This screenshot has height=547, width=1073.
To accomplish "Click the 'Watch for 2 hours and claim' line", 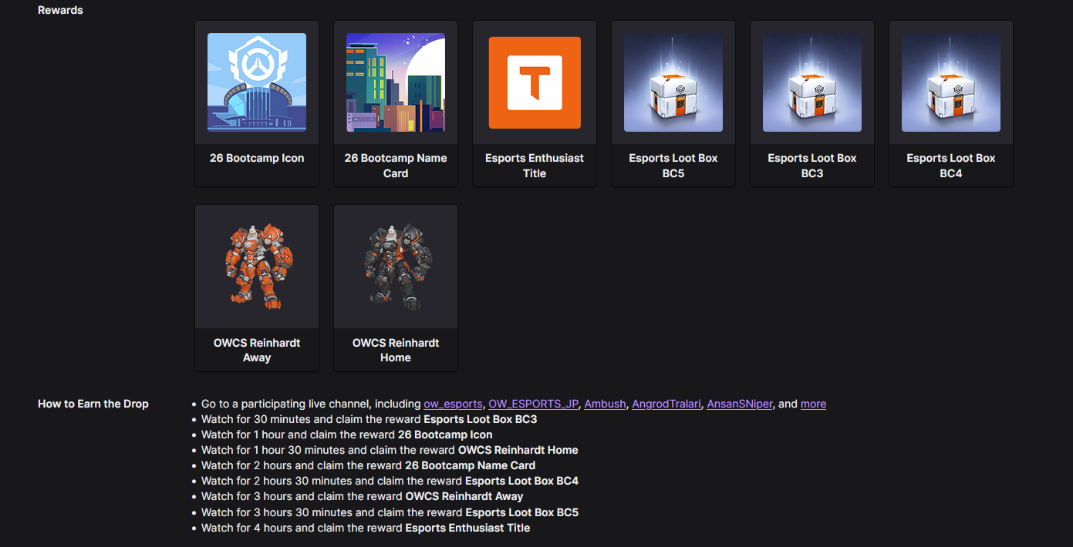I will [x=368, y=465].
